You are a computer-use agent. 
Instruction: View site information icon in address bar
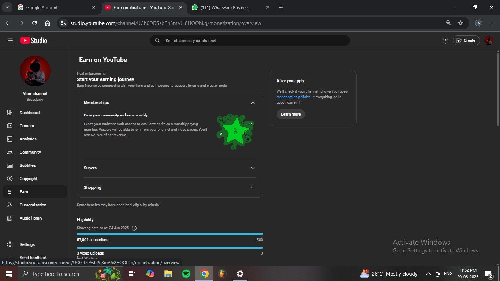coord(63,23)
